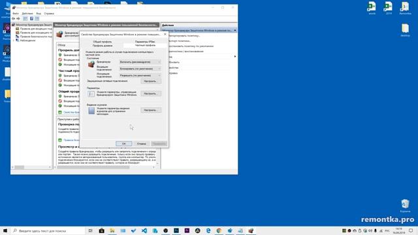Open Visual Studio Code from the taskbar

[144, 230]
